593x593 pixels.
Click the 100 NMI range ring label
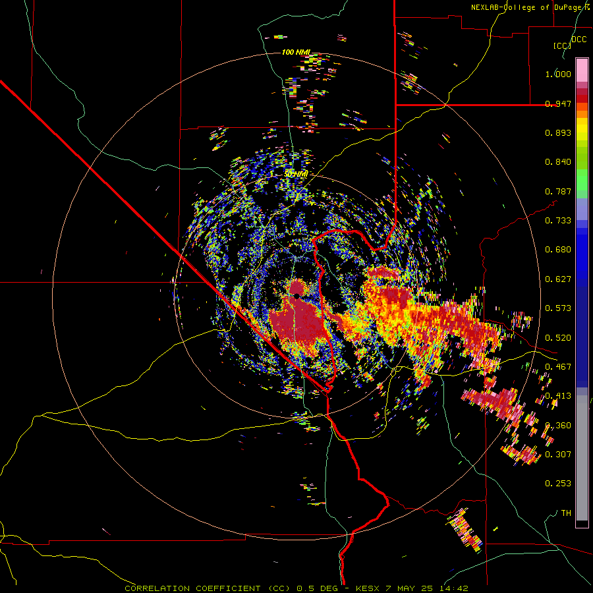click(x=296, y=52)
